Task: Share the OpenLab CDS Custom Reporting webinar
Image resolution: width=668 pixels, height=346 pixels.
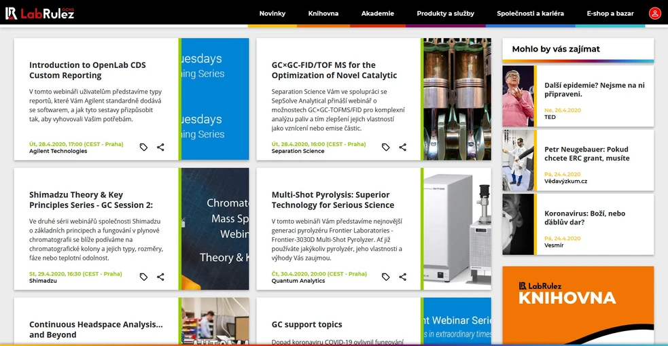Action: 160,147
